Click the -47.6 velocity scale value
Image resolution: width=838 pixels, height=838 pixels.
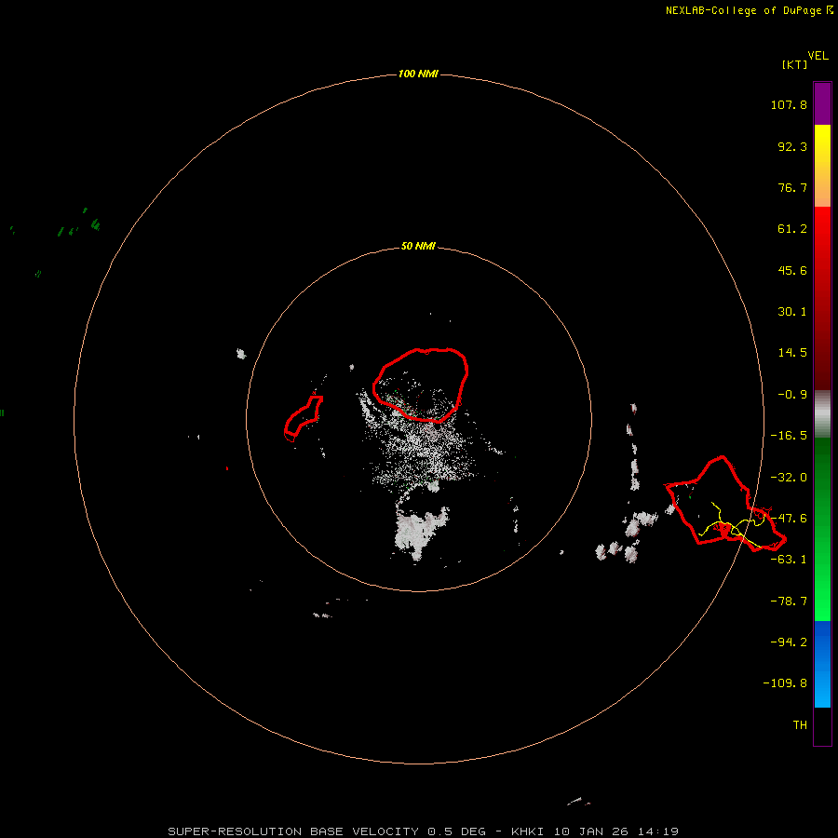coord(789,519)
